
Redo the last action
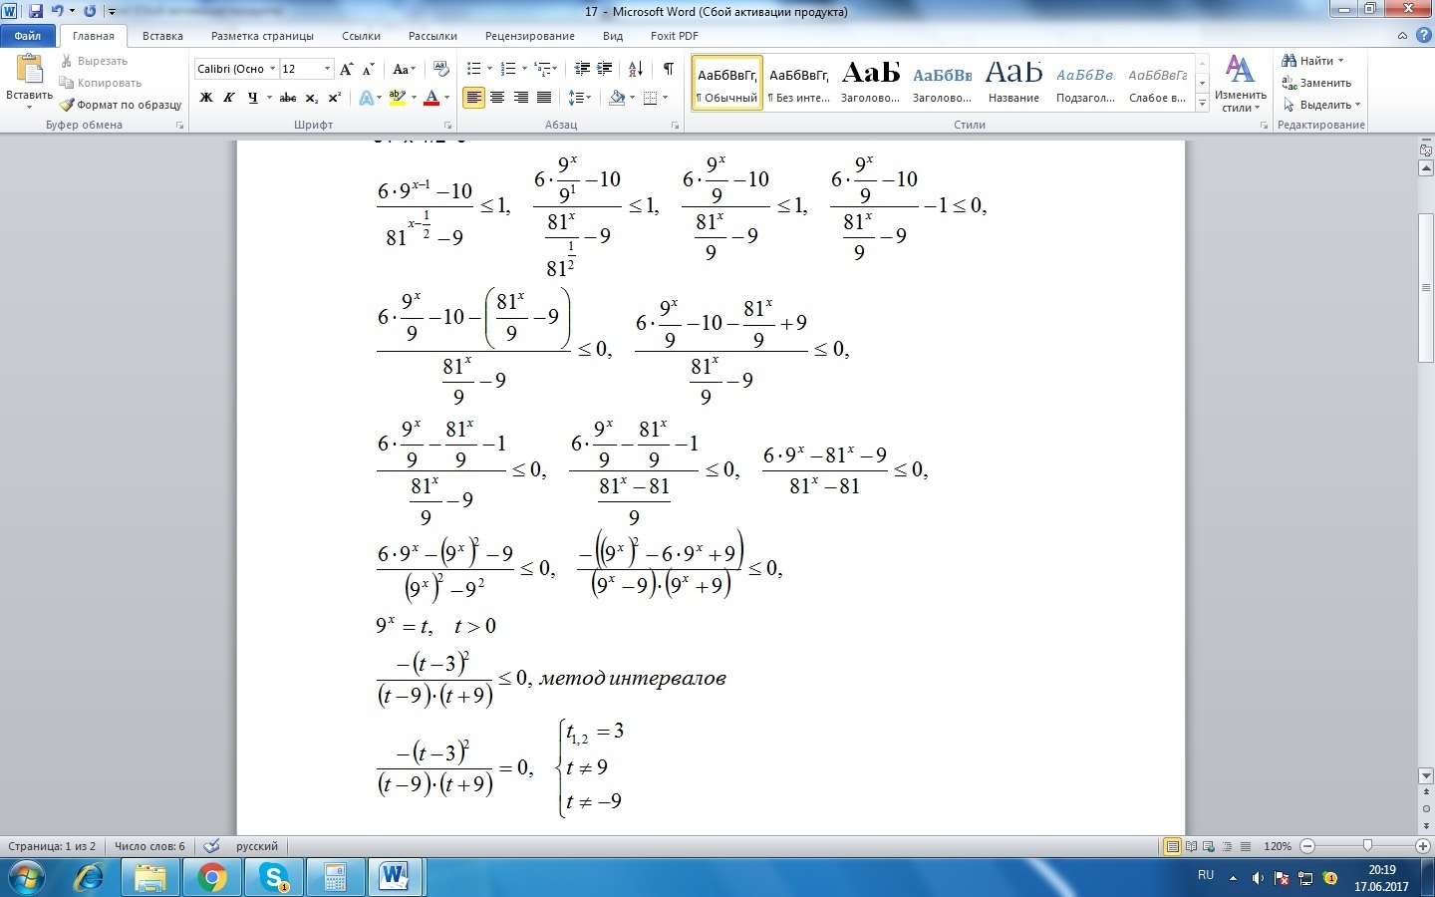tap(90, 11)
